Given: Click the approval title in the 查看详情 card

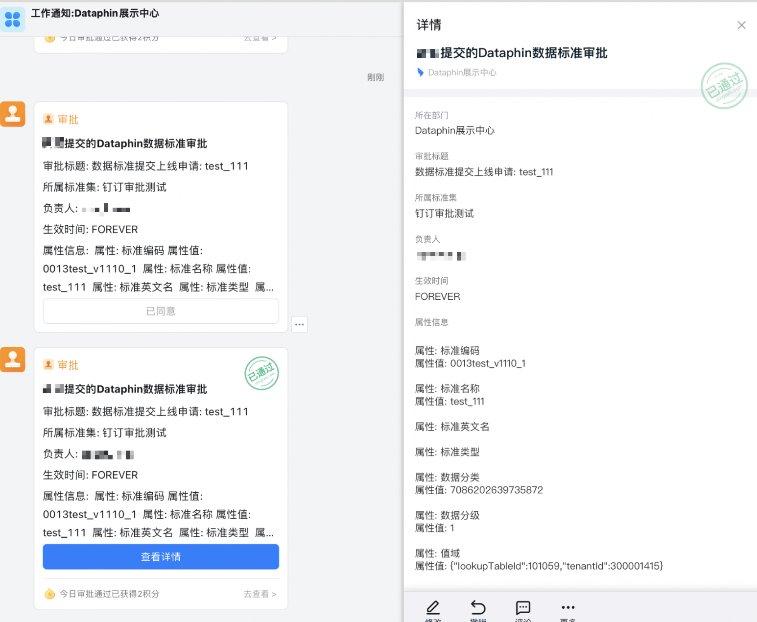Looking at the screenshot, I should coord(125,389).
